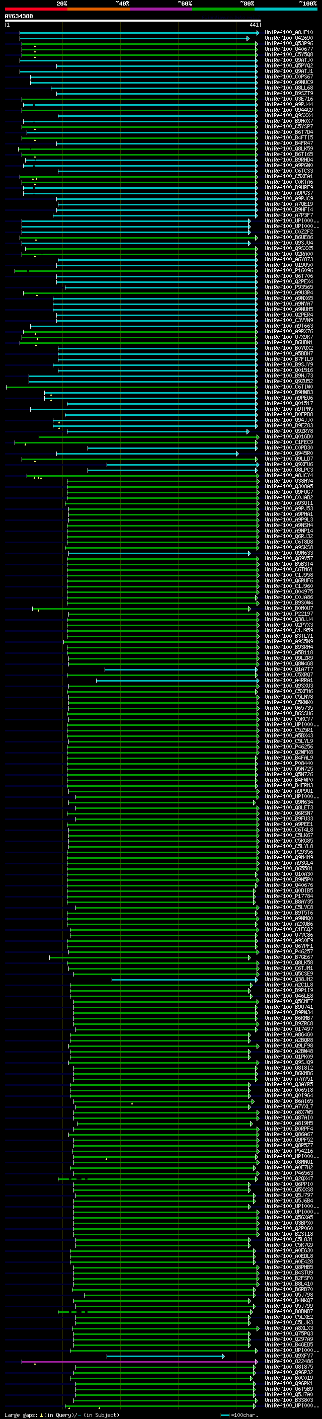The image size is (322, 1419).
Task: Select the UniRef100_B9H0X7 label
Action: click(x=289, y=121)
